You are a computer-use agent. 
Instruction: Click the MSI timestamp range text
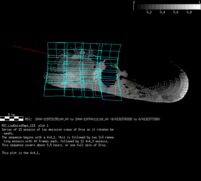pos(97,119)
